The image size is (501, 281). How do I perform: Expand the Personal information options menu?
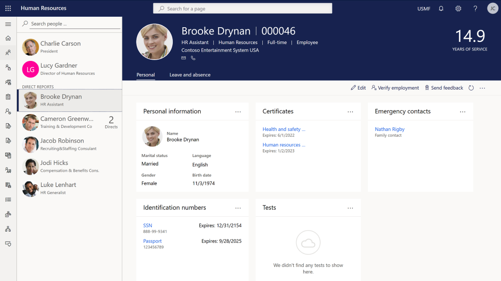(x=238, y=111)
